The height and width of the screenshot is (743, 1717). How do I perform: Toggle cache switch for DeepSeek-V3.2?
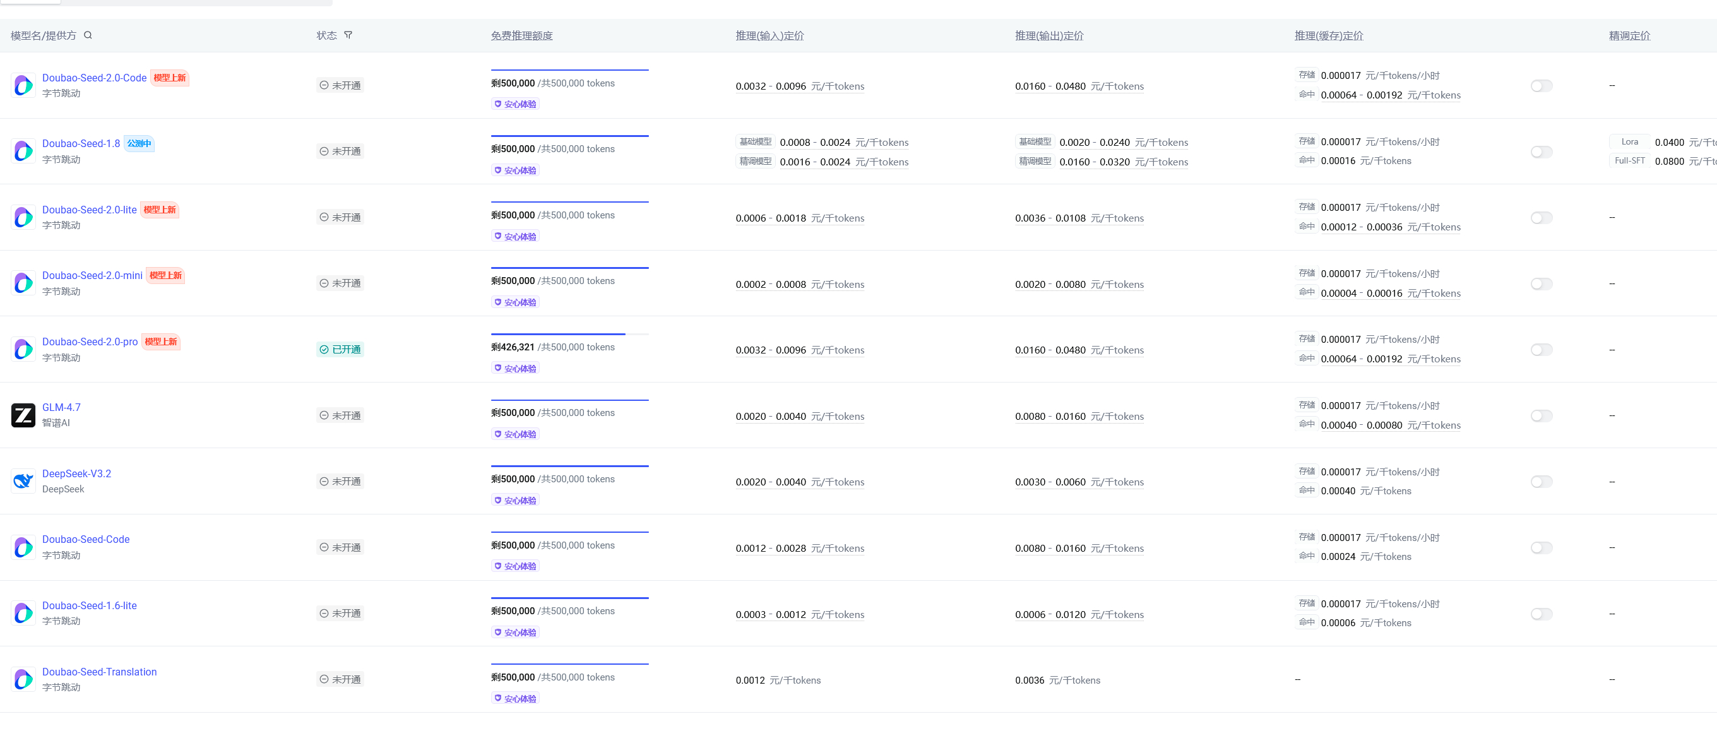[x=1541, y=481]
